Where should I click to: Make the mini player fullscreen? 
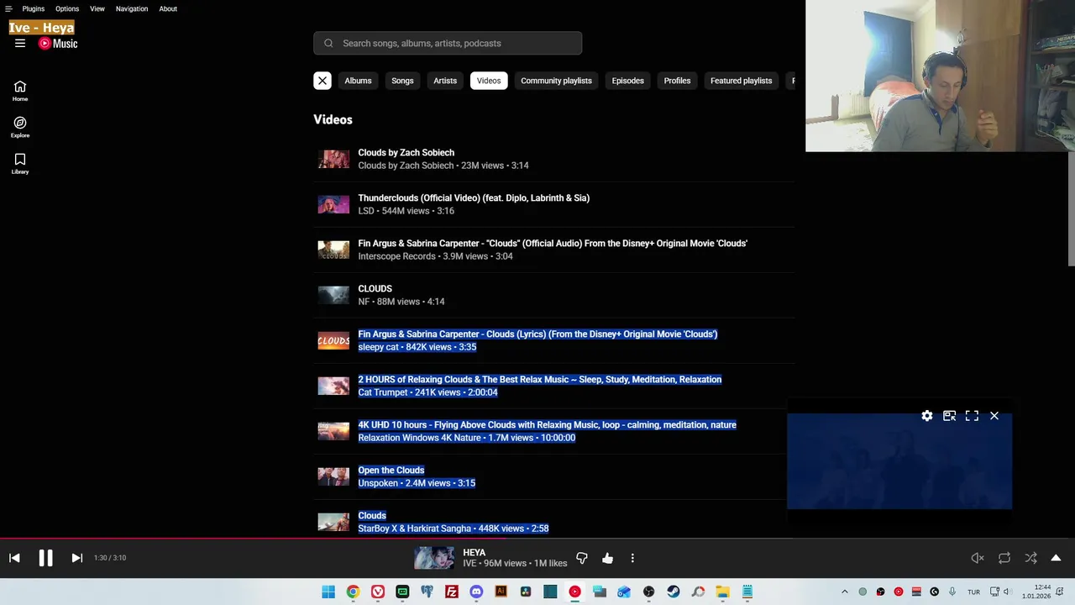pyautogui.click(x=972, y=416)
